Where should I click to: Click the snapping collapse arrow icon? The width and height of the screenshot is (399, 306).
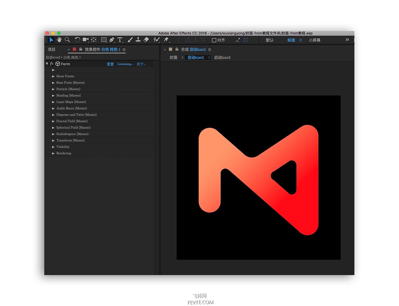(238, 40)
